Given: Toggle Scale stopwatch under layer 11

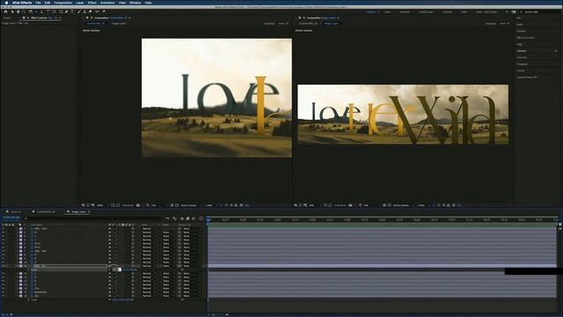Looking at the screenshot, I should 28,269.
